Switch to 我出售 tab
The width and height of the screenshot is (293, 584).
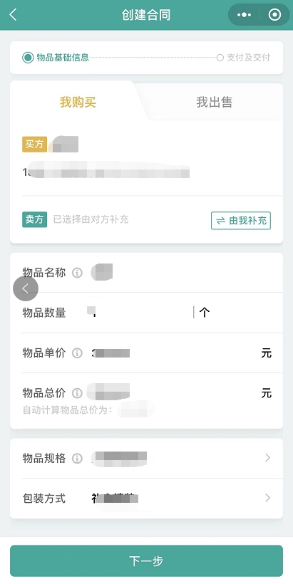tap(215, 102)
